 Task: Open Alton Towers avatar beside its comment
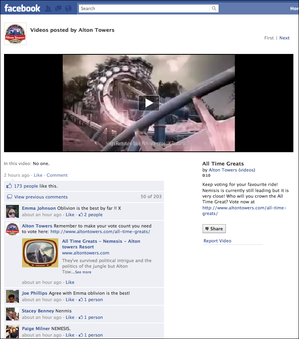(x=12, y=229)
